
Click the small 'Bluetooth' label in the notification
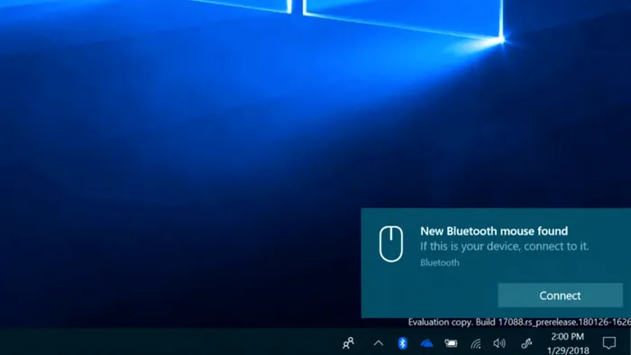[440, 262]
